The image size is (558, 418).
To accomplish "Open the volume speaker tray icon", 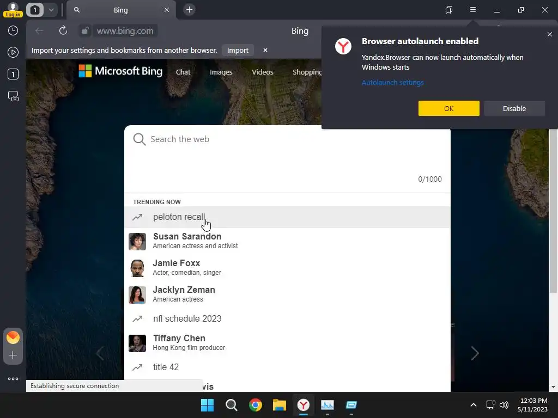I will pyautogui.click(x=504, y=405).
